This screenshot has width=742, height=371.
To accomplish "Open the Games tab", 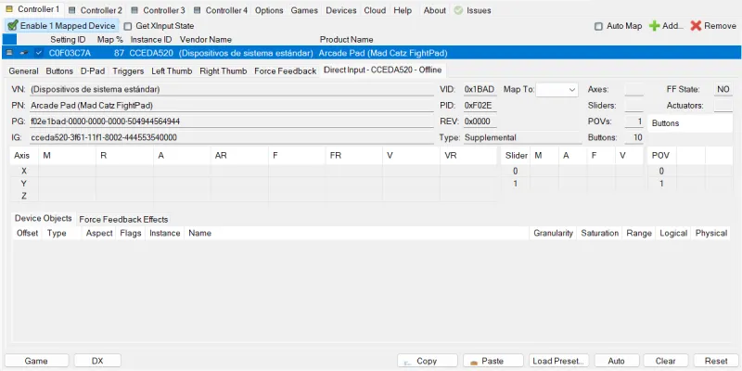I will coord(304,10).
